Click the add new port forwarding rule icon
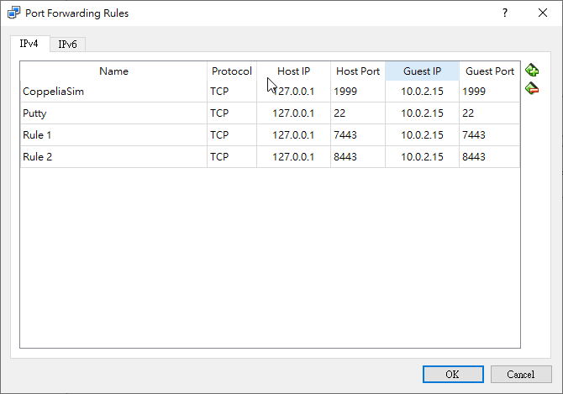 click(532, 71)
